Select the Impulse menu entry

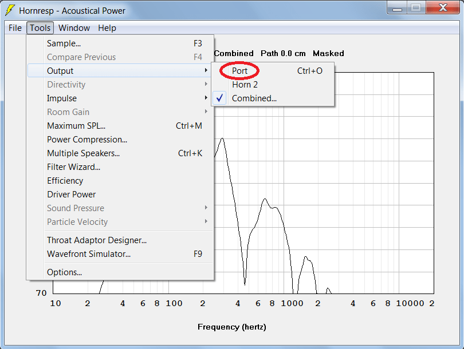point(120,98)
